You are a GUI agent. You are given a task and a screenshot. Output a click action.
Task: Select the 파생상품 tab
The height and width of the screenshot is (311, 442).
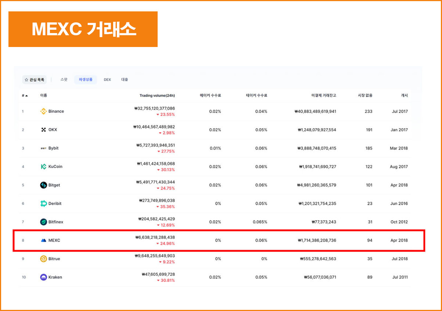click(86, 80)
